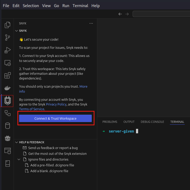
Task: Open the Extensions marketplace view
Action: pos(8,75)
